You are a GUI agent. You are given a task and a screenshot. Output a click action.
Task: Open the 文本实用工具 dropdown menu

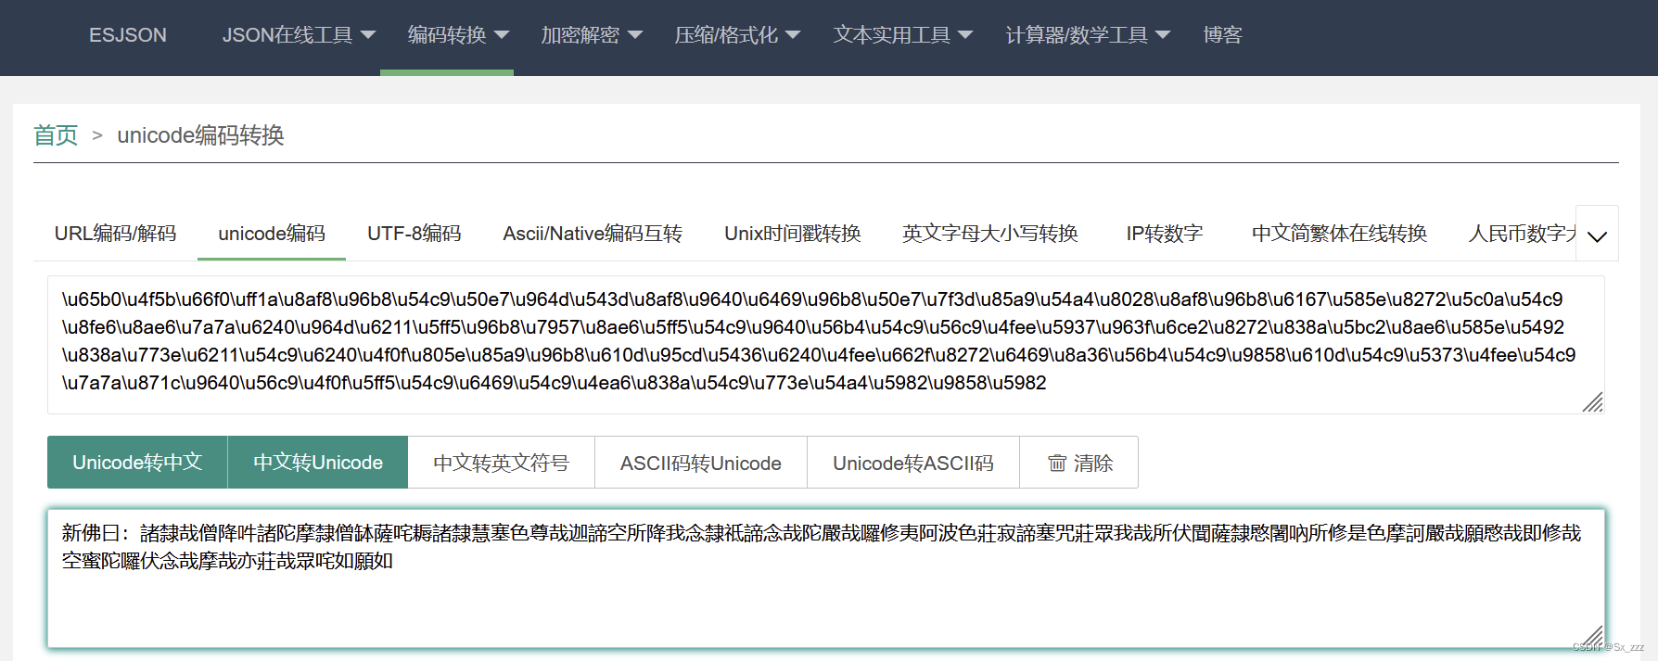click(x=902, y=35)
